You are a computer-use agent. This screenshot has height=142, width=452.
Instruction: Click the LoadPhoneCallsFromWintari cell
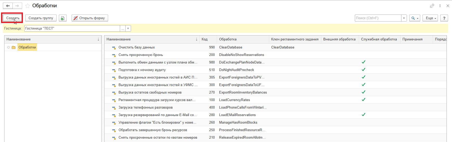coord(243,107)
